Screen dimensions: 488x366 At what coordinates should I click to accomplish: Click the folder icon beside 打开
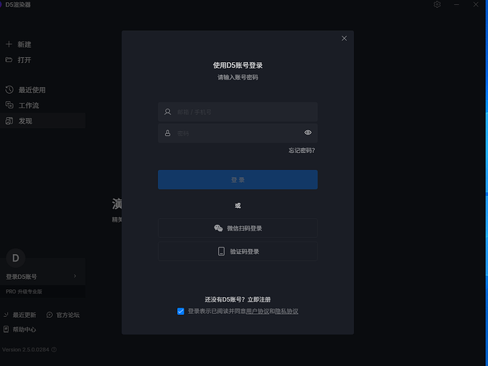pos(9,59)
